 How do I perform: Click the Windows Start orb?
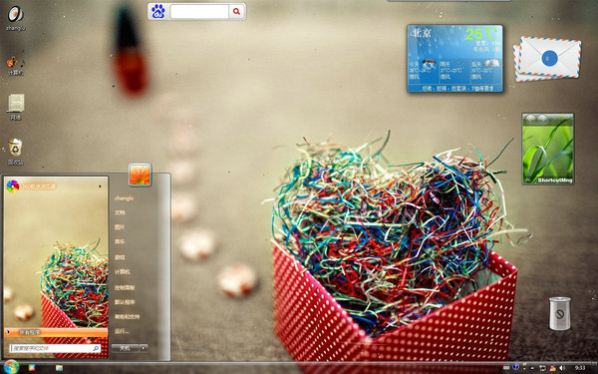[x=11, y=367]
